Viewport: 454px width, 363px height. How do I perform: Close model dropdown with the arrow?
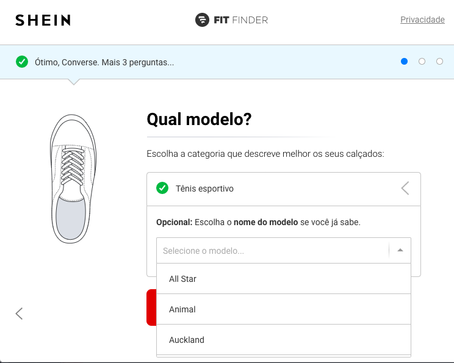click(400, 250)
